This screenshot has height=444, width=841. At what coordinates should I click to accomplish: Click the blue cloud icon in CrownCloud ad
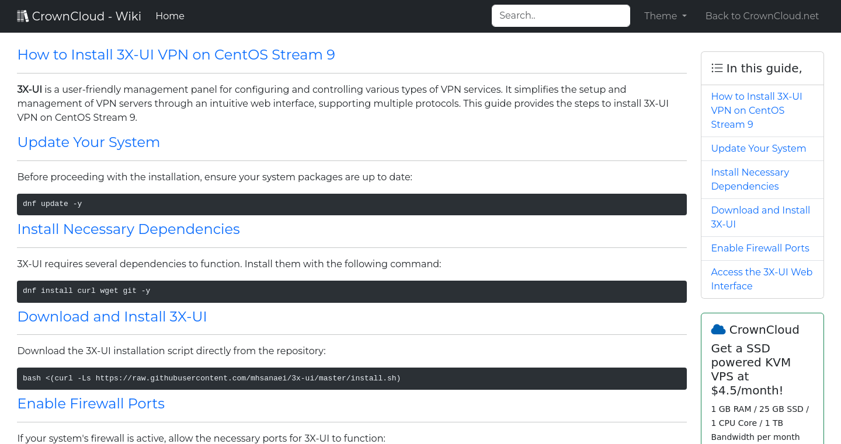coord(718,329)
